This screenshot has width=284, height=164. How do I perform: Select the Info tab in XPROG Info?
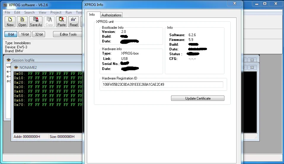click(92, 15)
